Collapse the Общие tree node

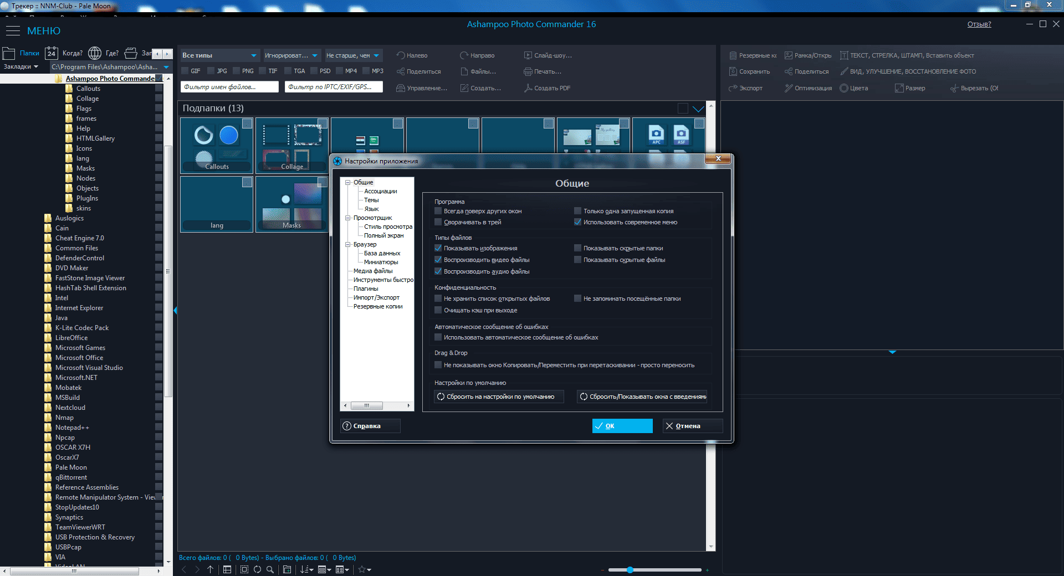(348, 182)
